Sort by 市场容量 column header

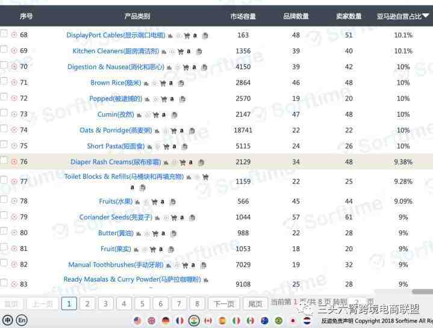coord(243,16)
